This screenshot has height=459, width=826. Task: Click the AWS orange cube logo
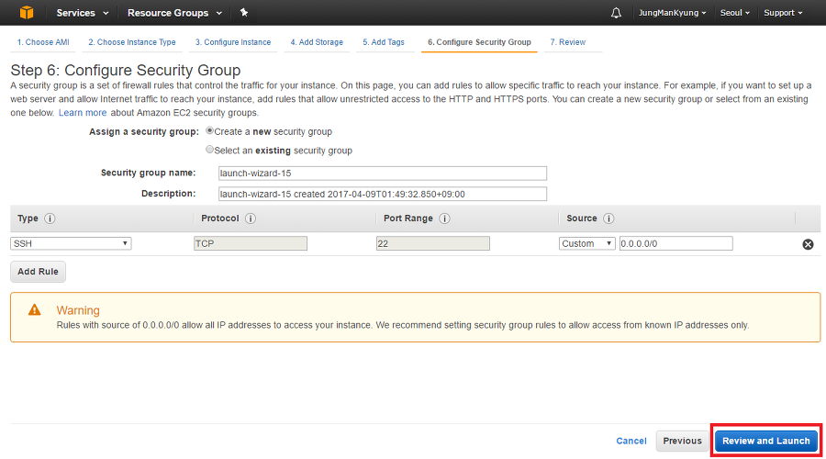point(26,13)
